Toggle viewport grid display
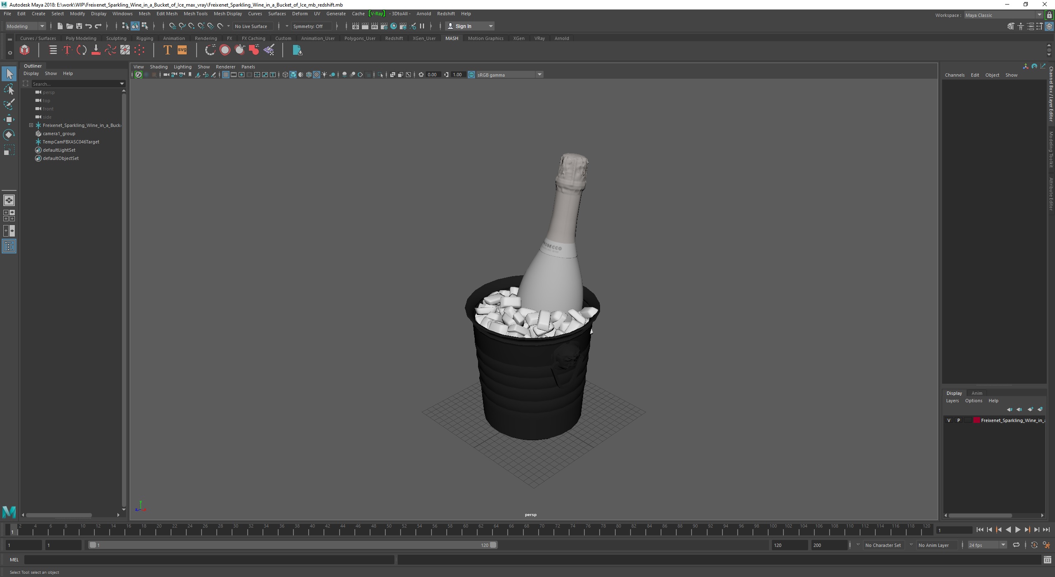This screenshot has width=1055, height=577. (x=226, y=75)
